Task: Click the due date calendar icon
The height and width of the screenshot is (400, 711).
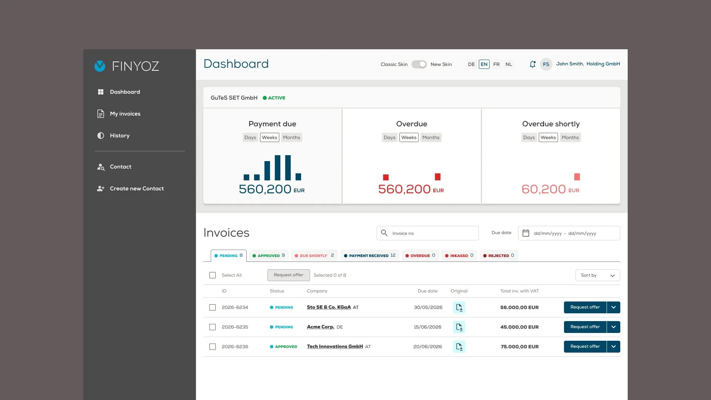Action: click(x=525, y=233)
